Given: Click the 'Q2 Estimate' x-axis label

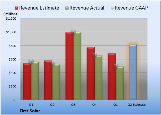Looking at the screenshot, I should (x=137, y=105).
